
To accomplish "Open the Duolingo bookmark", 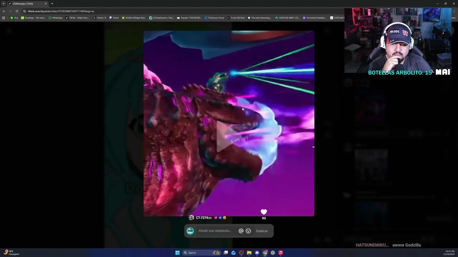I will pyautogui.click(x=33, y=18).
